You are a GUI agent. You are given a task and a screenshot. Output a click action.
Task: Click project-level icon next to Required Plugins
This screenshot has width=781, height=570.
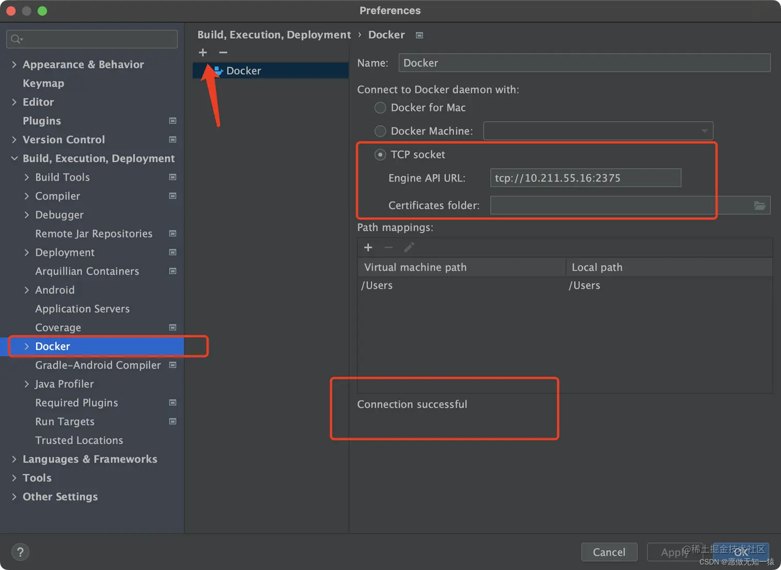tap(173, 403)
